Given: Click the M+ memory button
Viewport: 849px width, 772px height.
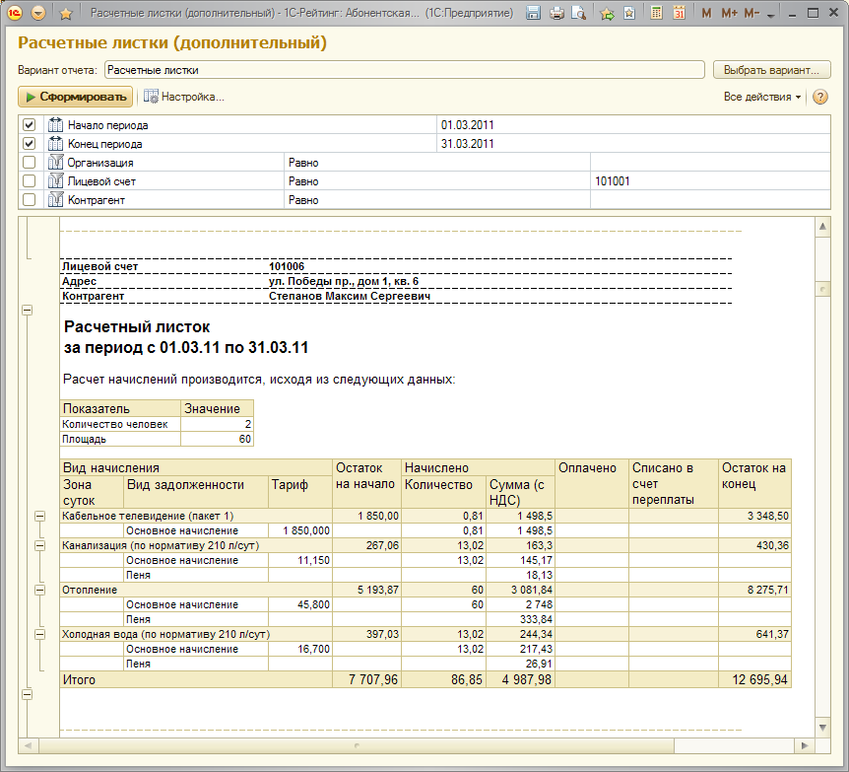Looking at the screenshot, I should click(x=729, y=14).
